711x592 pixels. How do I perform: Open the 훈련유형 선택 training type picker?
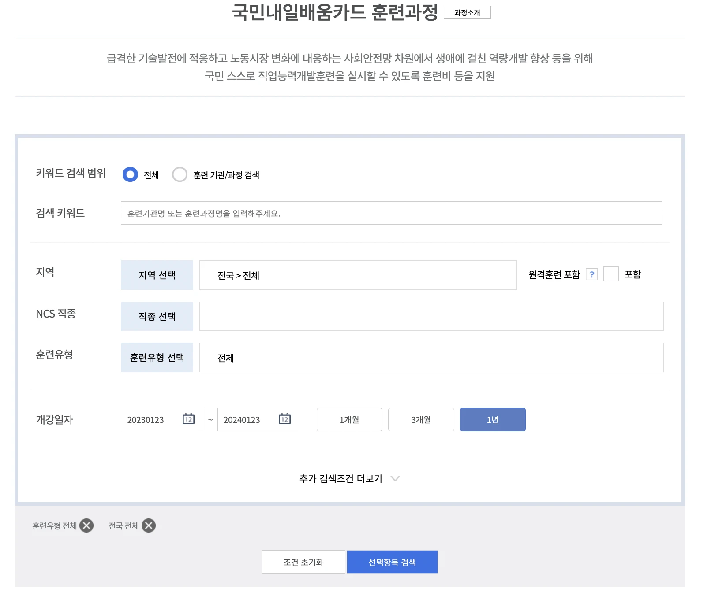(157, 357)
